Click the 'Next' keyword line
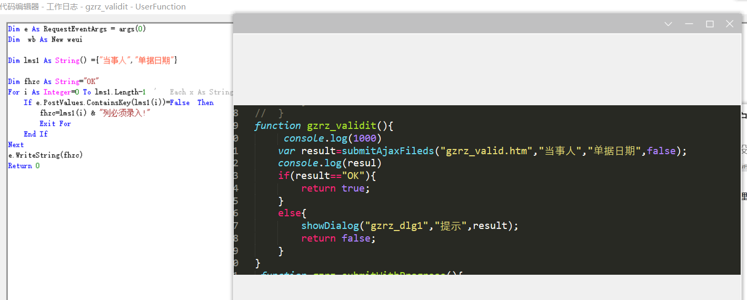Image resolution: width=747 pixels, height=300 pixels. (16, 145)
